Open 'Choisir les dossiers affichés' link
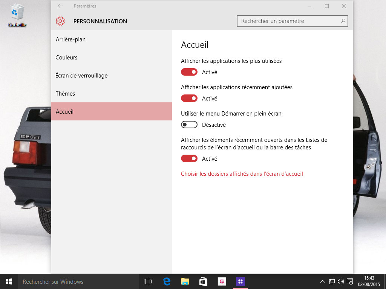The width and height of the screenshot is (386, 289). (242, 174)
